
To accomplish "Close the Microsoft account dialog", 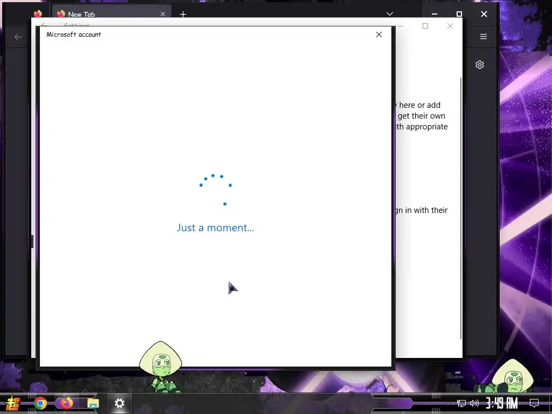I will 379,34.
